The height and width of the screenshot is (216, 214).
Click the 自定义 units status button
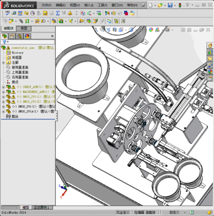coord(174,212)
